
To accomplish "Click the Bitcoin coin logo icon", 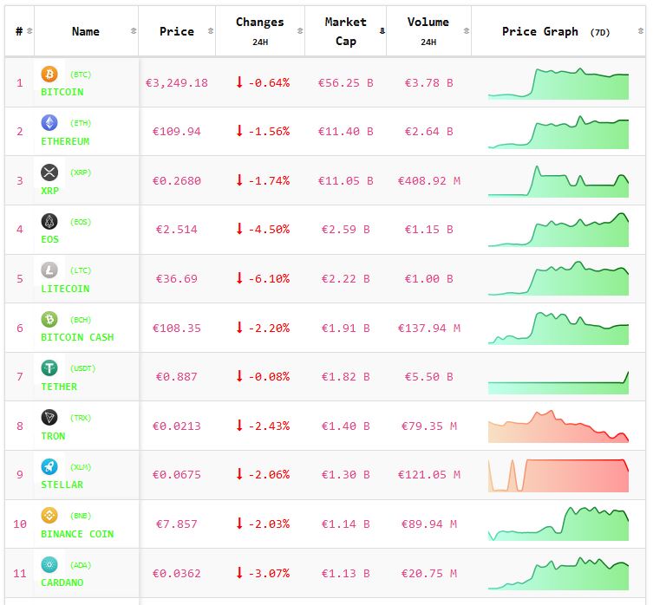I will point(49,75).
